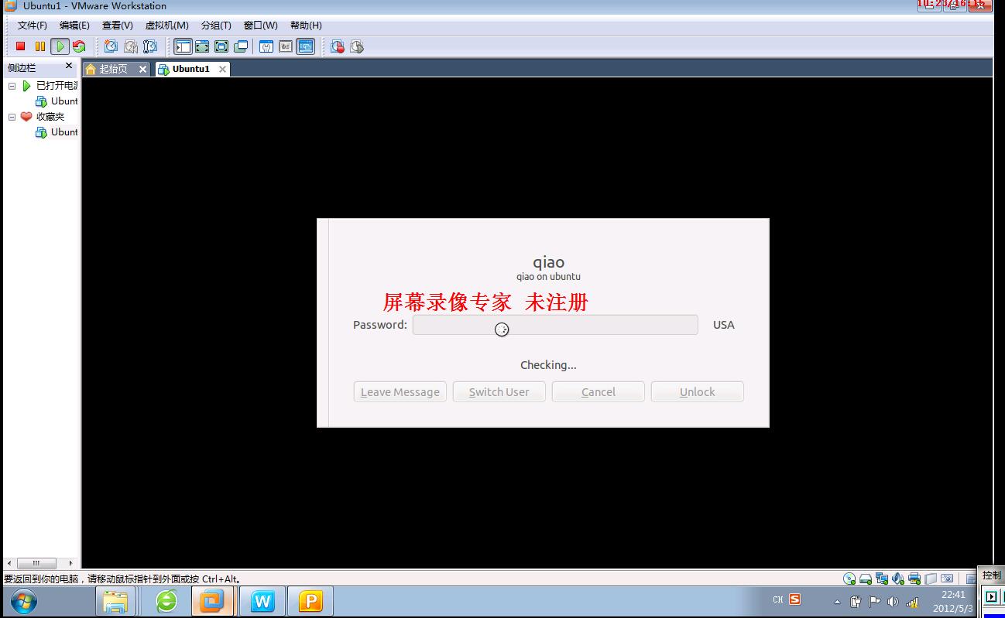
Task: Open the 帮助(H) menu
Action: 306,26
